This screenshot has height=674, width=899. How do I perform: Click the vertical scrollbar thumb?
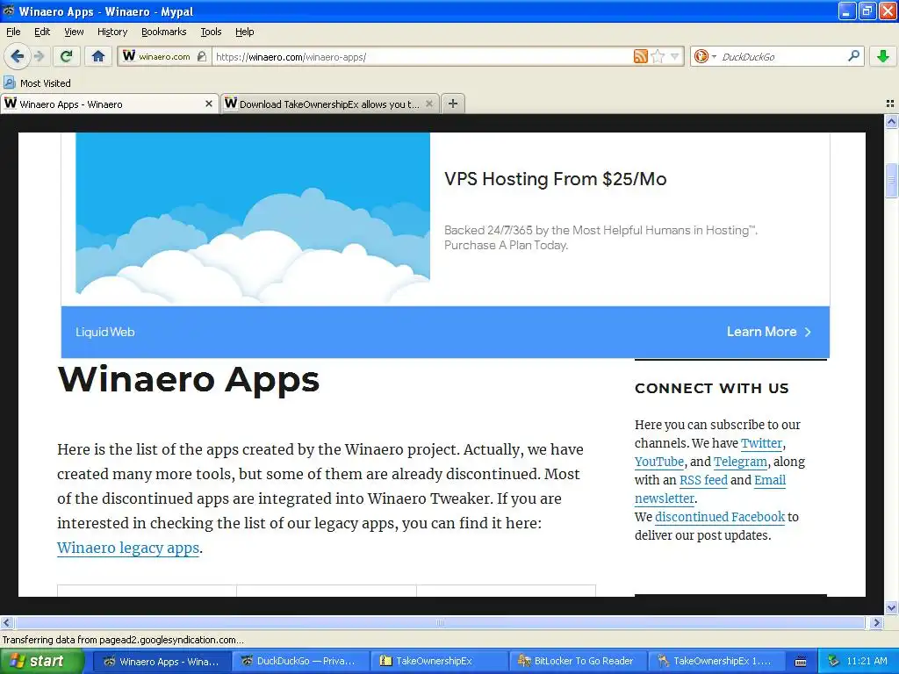tap(891, 181)
